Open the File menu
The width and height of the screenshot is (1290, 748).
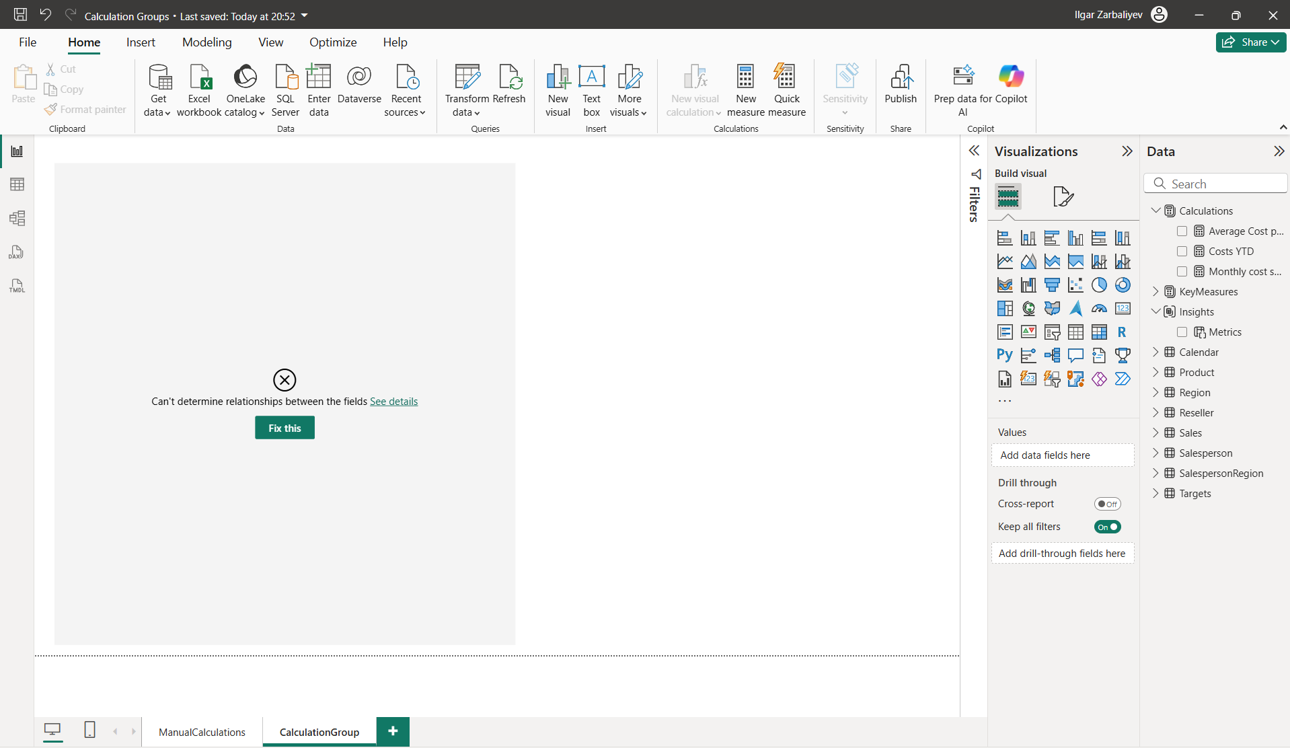point(28,42)
